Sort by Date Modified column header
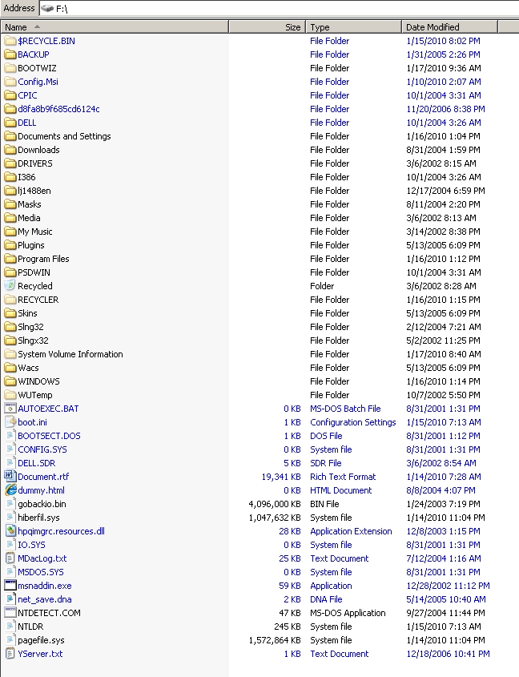The height and width of the screenshot is (677, 519). tap(449, 27)
